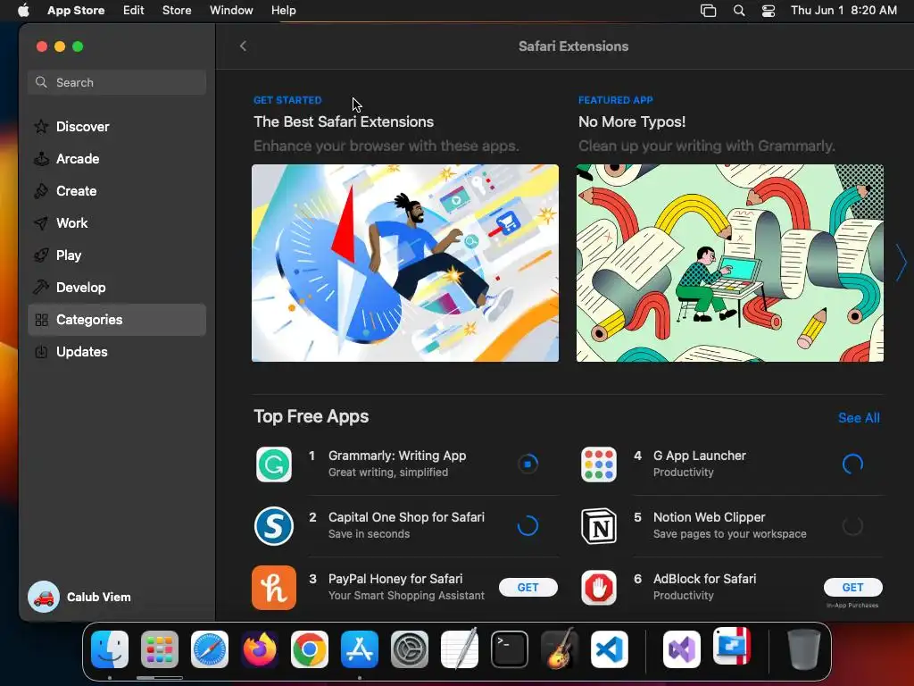The height and width of the screenshot is (686, 914).
Task: Open the App Store menu
Action: click(76, 11)
